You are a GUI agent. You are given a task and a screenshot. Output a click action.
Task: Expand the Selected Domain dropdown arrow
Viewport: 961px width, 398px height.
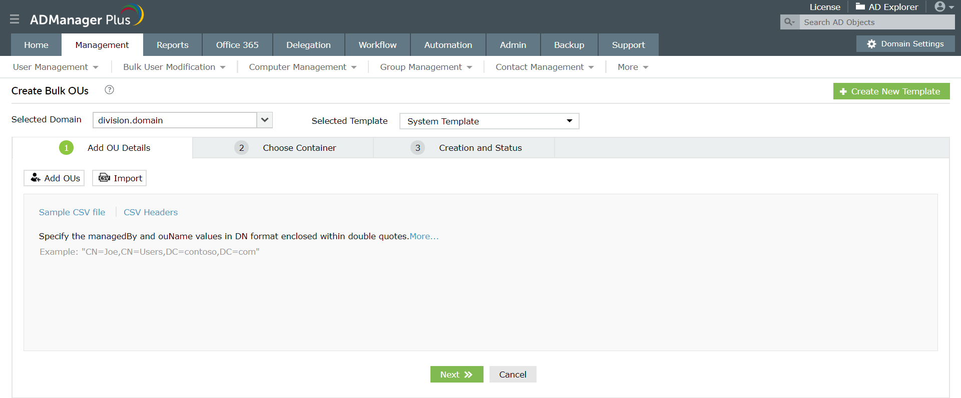click(265, 120)
